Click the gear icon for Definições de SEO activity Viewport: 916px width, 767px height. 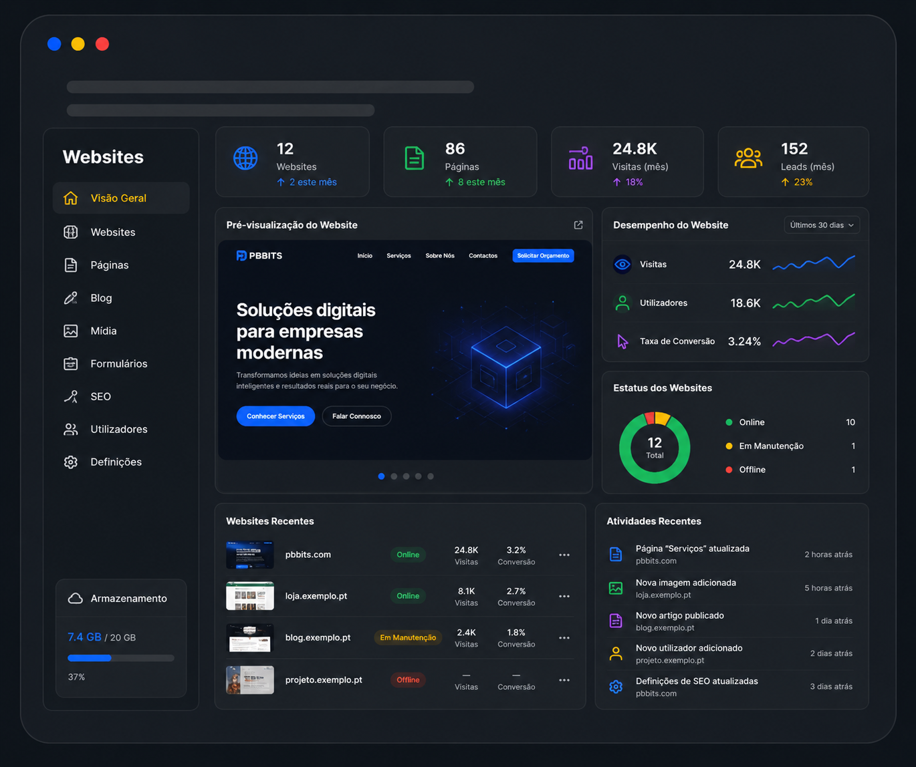pos(616,687)
